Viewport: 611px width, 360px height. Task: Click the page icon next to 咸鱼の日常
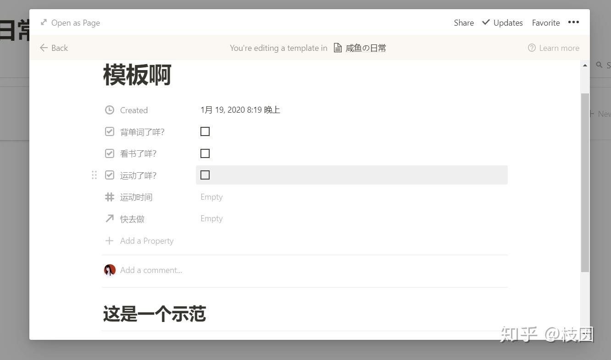tap(338, 48)
